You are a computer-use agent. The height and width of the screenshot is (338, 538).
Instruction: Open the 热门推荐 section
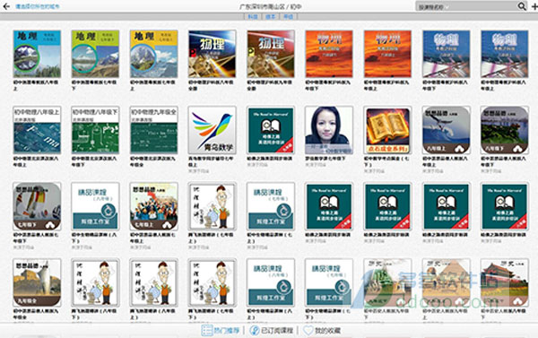[x=221, y=330]
